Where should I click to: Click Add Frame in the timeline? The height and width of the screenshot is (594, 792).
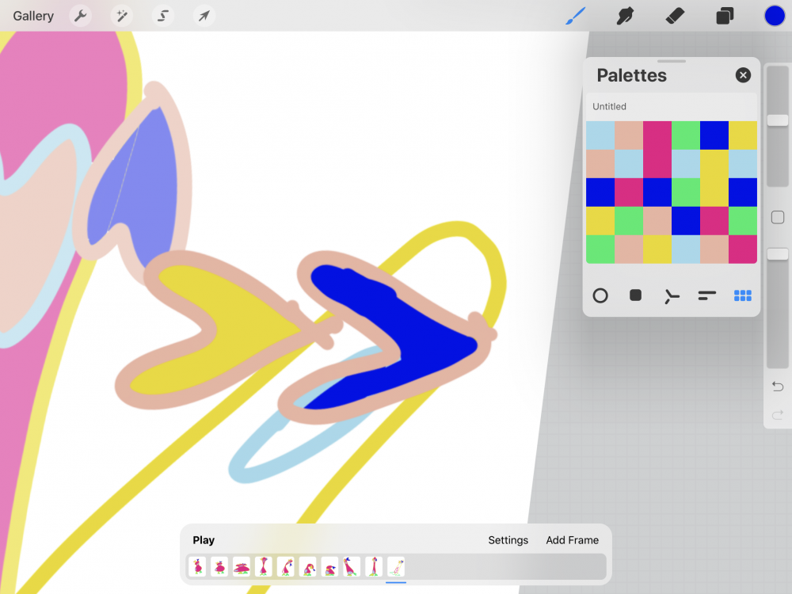[572, 540]
